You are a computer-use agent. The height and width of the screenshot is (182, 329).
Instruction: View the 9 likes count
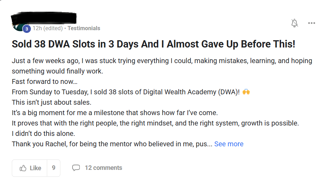pyautogui.click(x=54, y=168)
